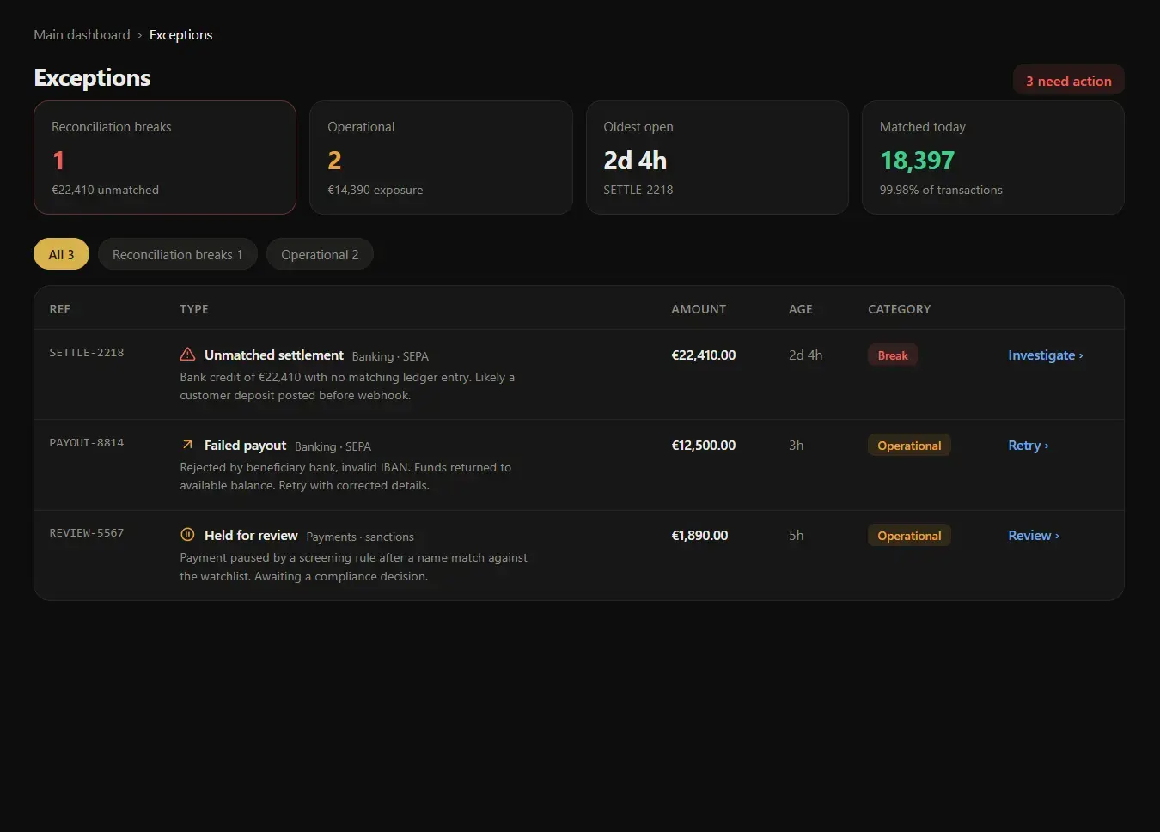
Task: Filter by Reconciliation breaks 1 tab
Action: (178, 254)
